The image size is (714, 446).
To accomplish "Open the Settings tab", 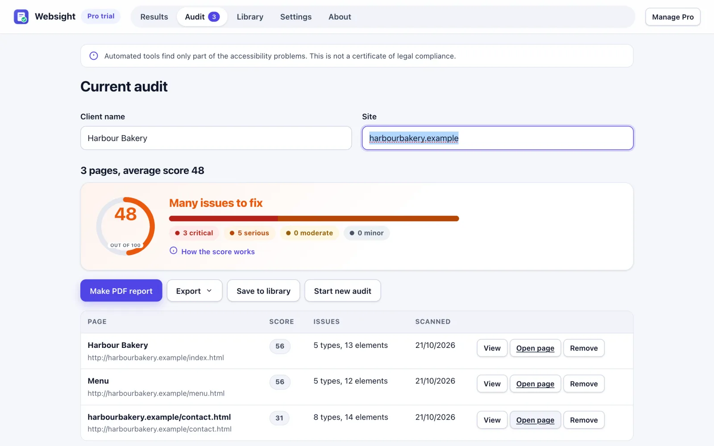I will coord(296,17).
